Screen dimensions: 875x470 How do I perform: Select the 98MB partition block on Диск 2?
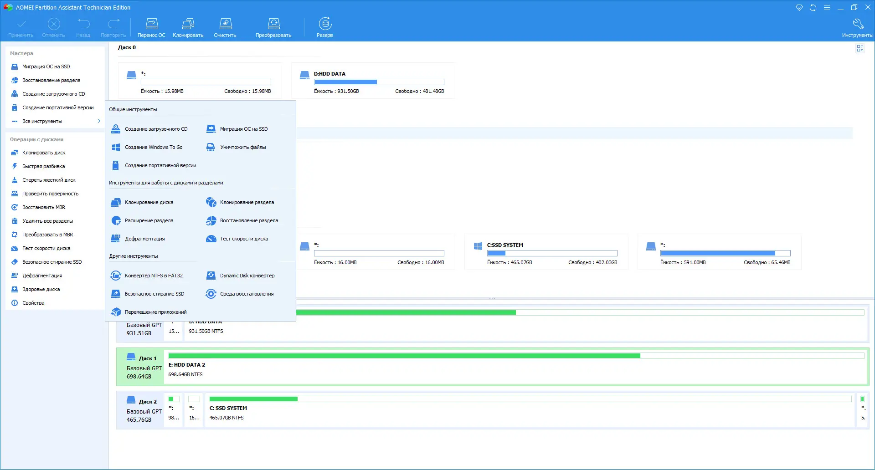[174, 410]
